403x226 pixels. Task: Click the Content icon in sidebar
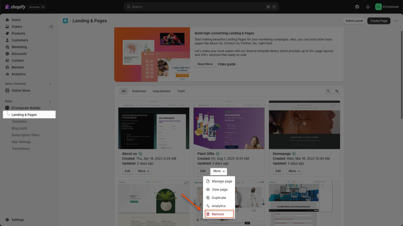[x=7, y=60]
